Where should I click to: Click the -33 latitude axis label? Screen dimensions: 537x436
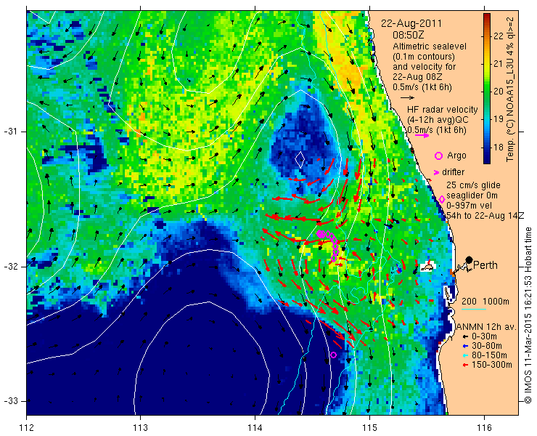(x=10, y=401)
